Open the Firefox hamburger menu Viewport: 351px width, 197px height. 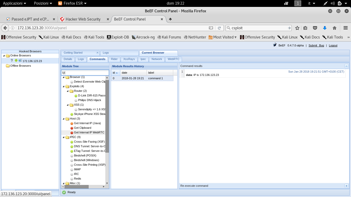click(x=346, y=28)
